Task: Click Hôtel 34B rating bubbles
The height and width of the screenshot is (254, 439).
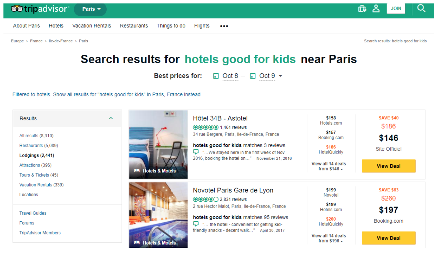Action: (x=206, y=127)
